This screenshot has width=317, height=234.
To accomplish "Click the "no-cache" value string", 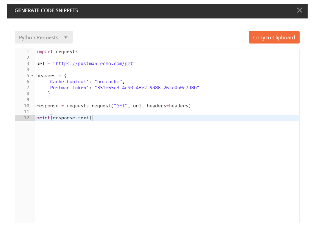I will (x=108, y=82).
